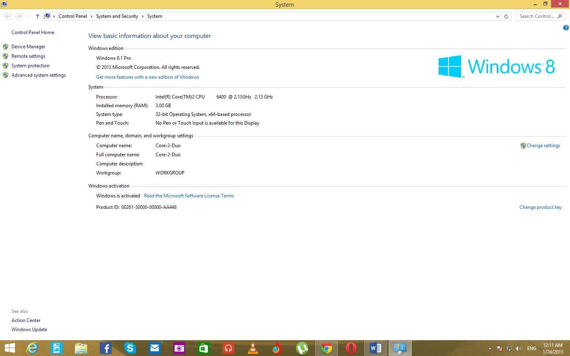The image size is (570, 356).
Task: Open File Explorer from taskbar
Action: pyautogui.click(x=81, y=348)
